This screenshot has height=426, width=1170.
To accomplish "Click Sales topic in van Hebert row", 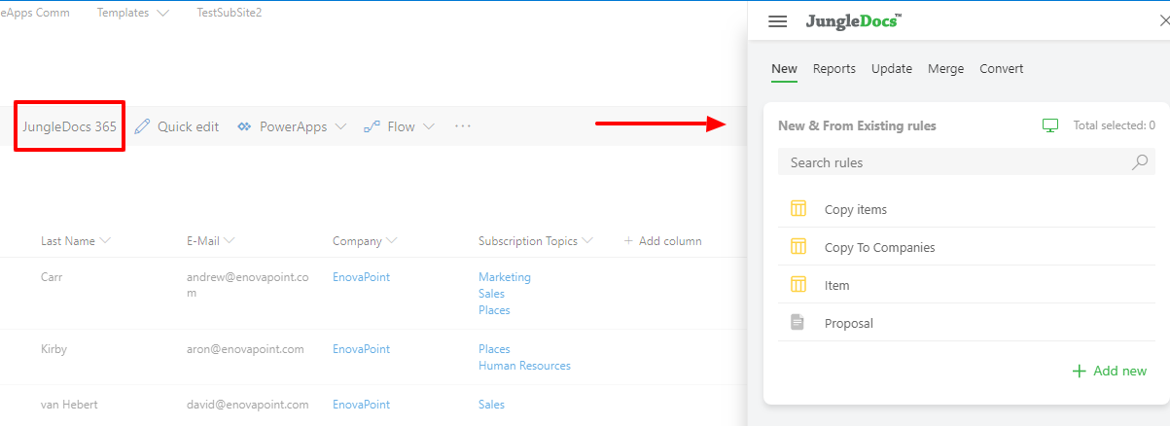I will pos(491,405).
